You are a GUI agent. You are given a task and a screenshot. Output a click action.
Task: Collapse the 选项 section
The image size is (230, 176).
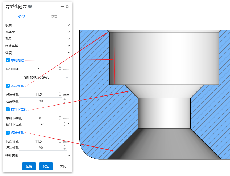[x=38, y=53]
